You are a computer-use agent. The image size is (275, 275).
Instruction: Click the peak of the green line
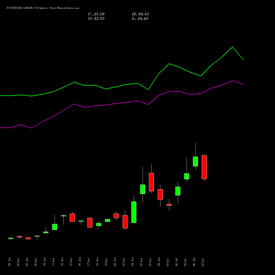(233, 47)
